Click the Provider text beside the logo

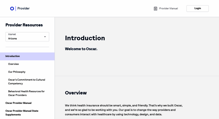click(23, 8)
